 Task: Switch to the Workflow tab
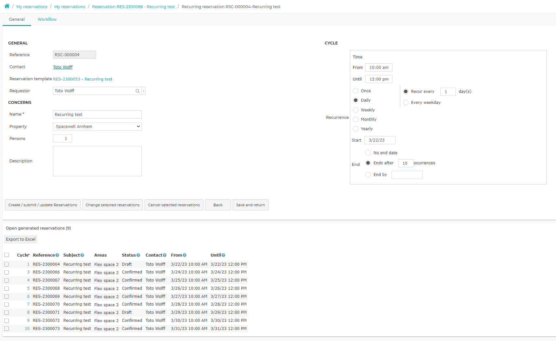[x=47, y=19]
